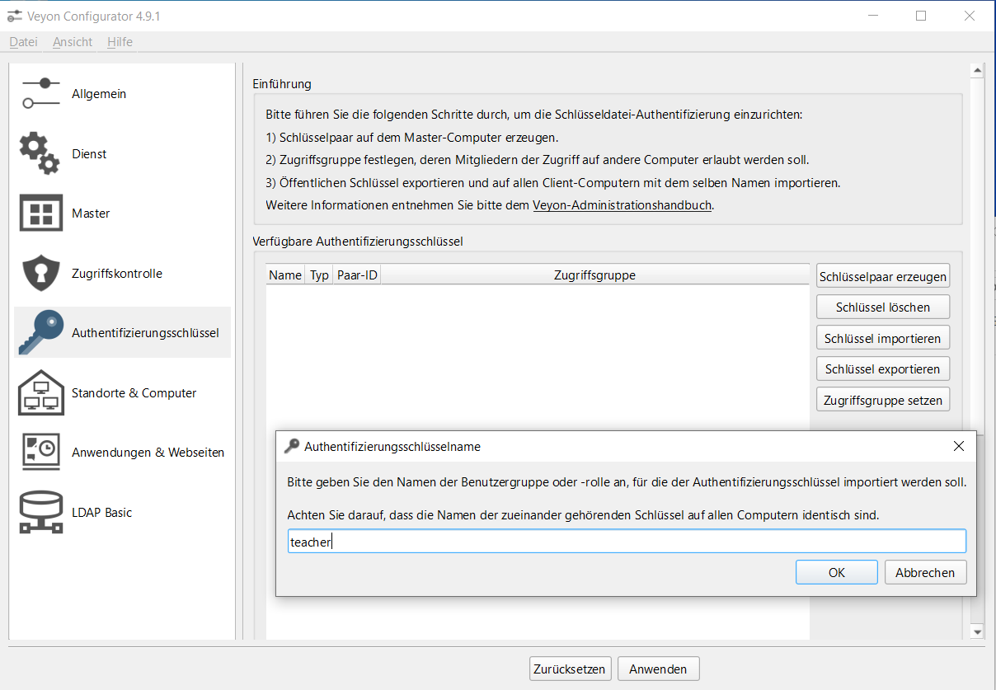Select the Allgemein sidebar label
Image resolution: width=996 pixels, height=690 pixels.
[x=99, y=94]
